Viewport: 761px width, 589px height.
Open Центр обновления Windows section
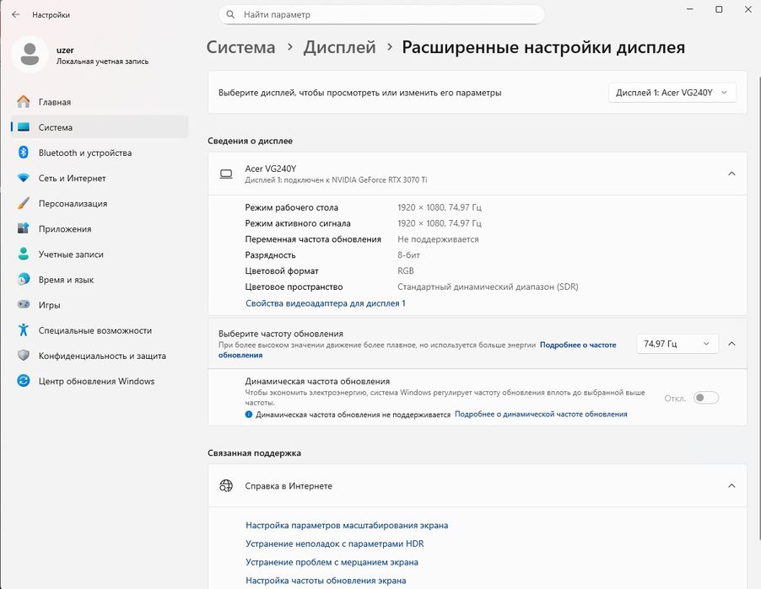(100, 381)
